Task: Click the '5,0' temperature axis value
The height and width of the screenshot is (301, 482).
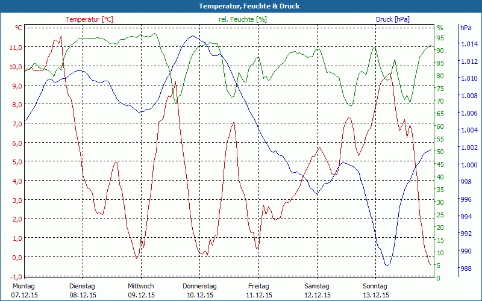Action: 17,162
